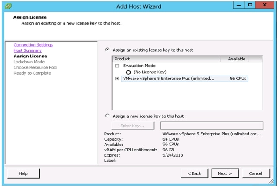
Task: Click the 56 CPUs cell in license list
Action: pyautogui.click(x=238, y=79)
